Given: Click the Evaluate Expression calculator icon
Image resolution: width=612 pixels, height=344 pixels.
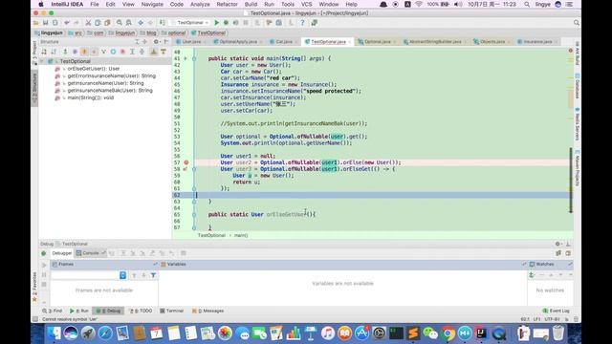Looking at the screenshot, I should [183, 253].
